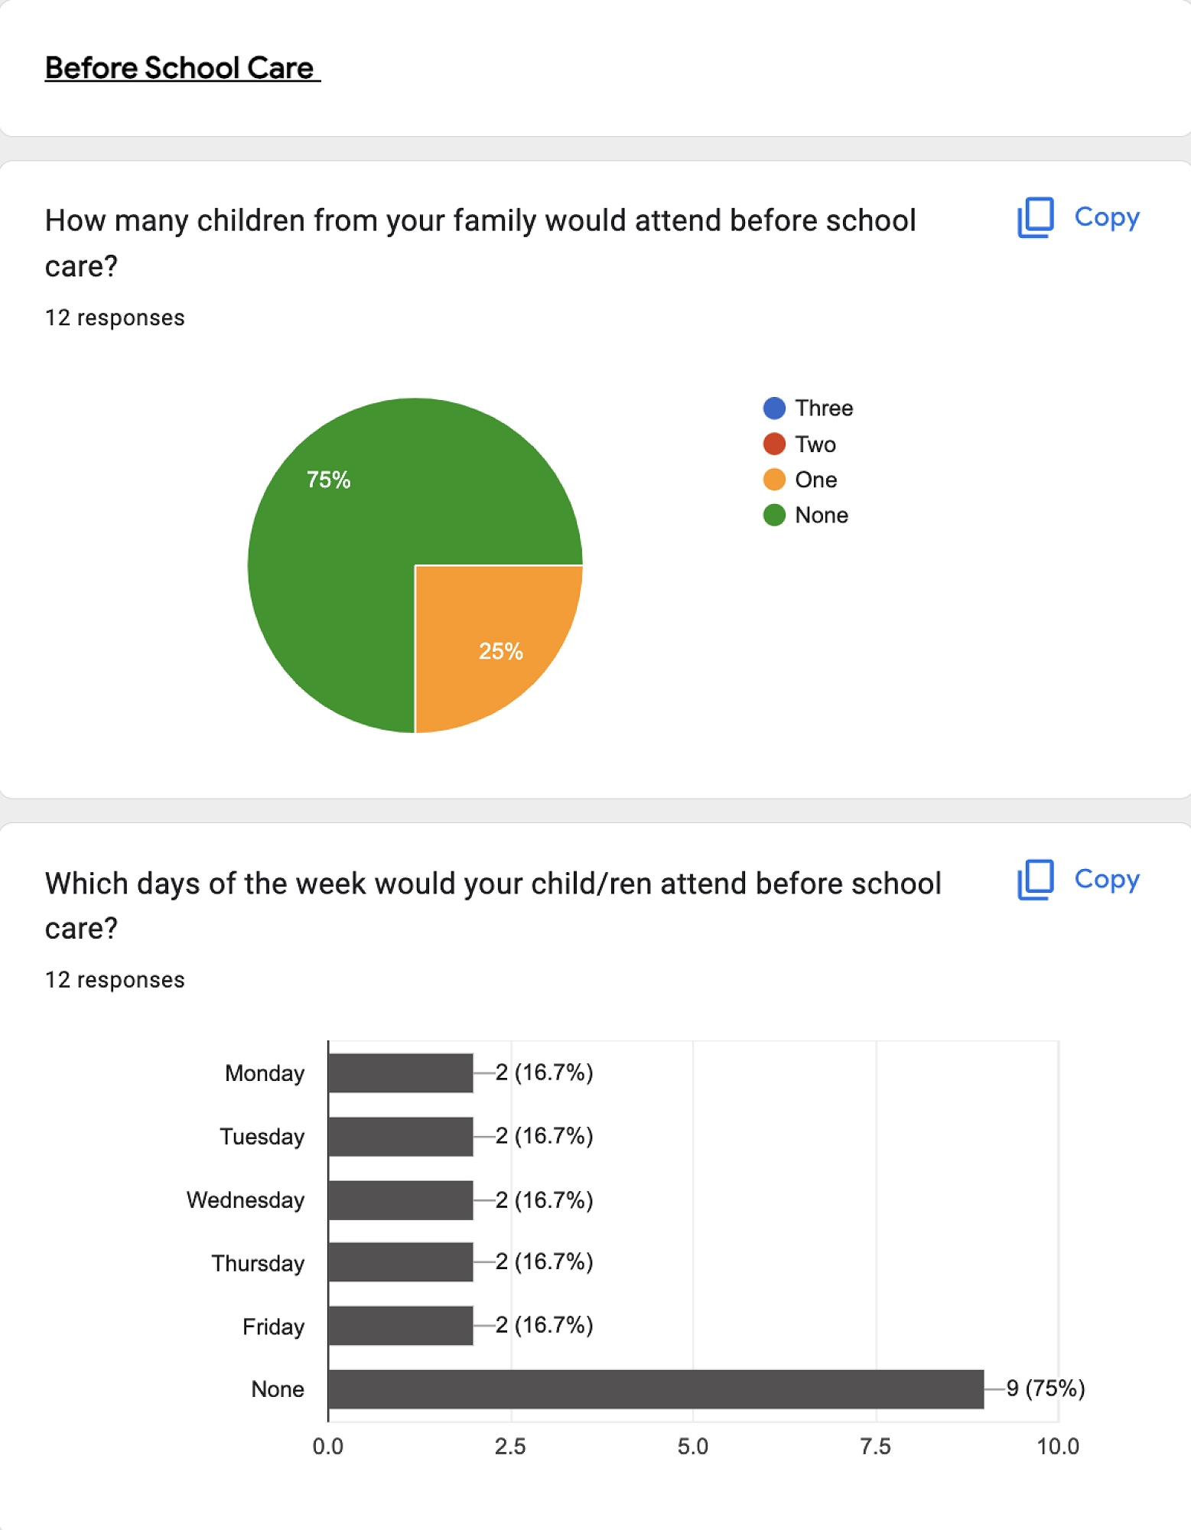Click the red Two legend dot
1191x1530 pixels.
click(774, 444)
